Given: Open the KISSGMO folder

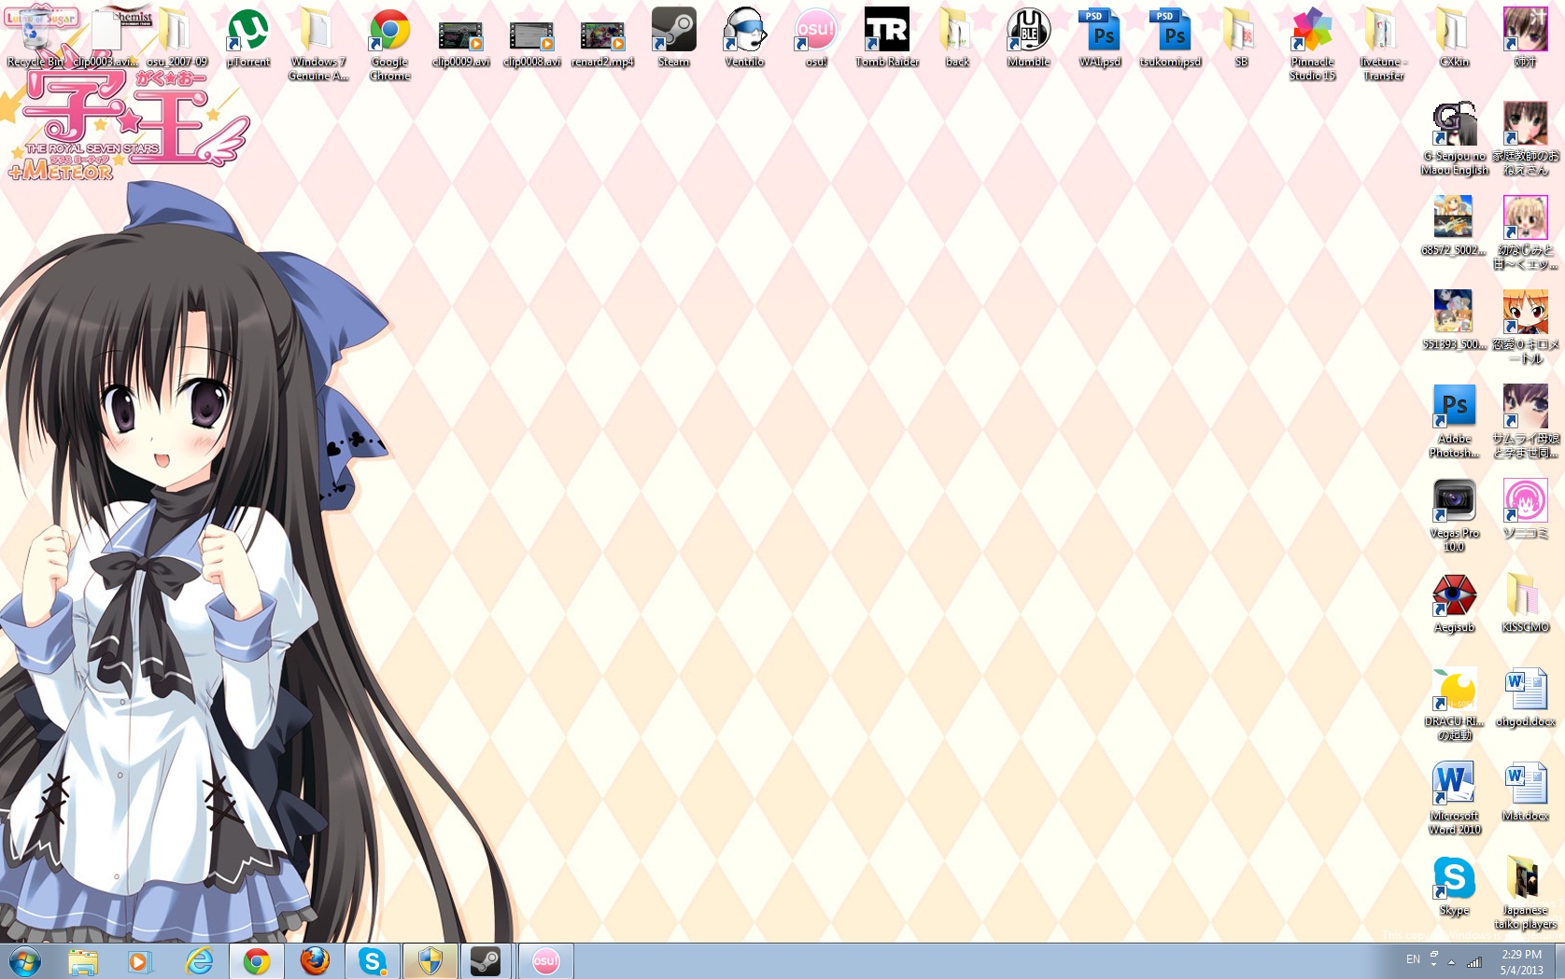Looking at the screenshot, I should 1525,603.
